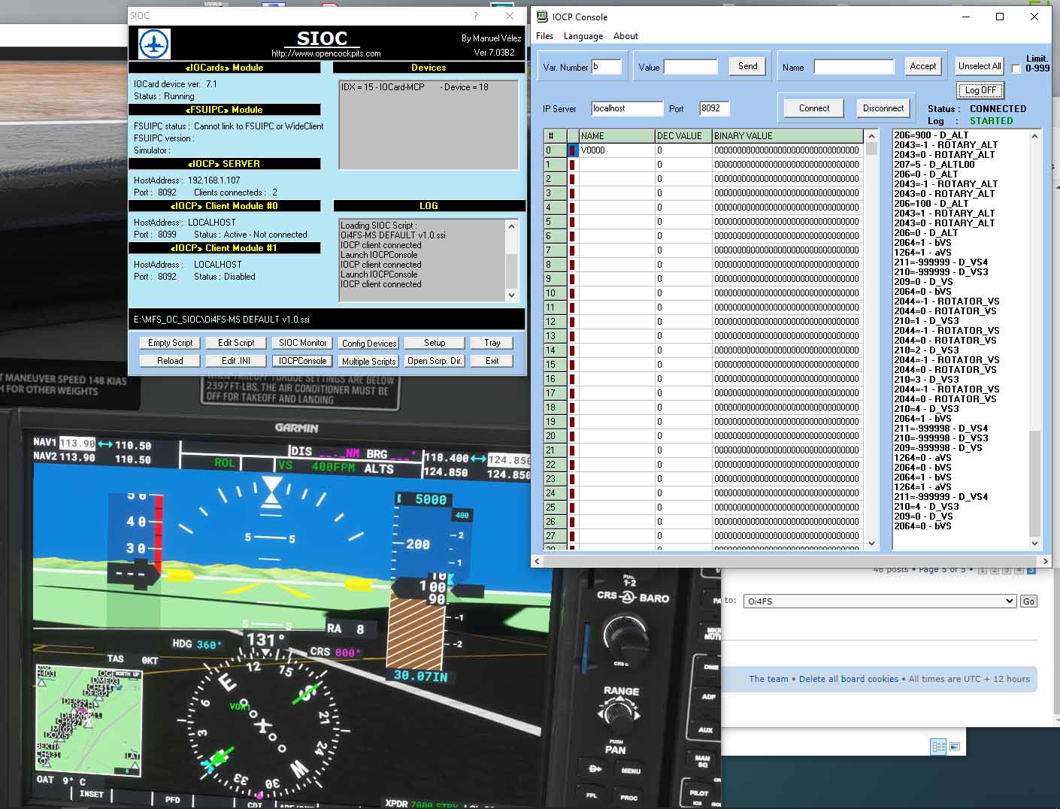Open the Files menu
The width and height of the screenshot is (1060, 809).
click(x=544, y=36)
